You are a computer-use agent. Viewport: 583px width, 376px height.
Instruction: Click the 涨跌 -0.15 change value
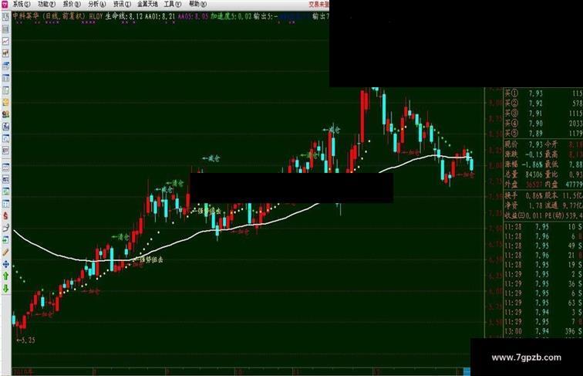(533, 154)
